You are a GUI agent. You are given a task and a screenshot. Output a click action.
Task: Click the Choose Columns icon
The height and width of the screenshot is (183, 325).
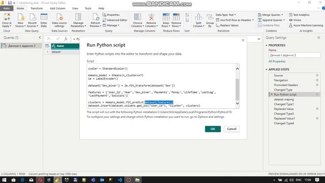coord(138,20)
